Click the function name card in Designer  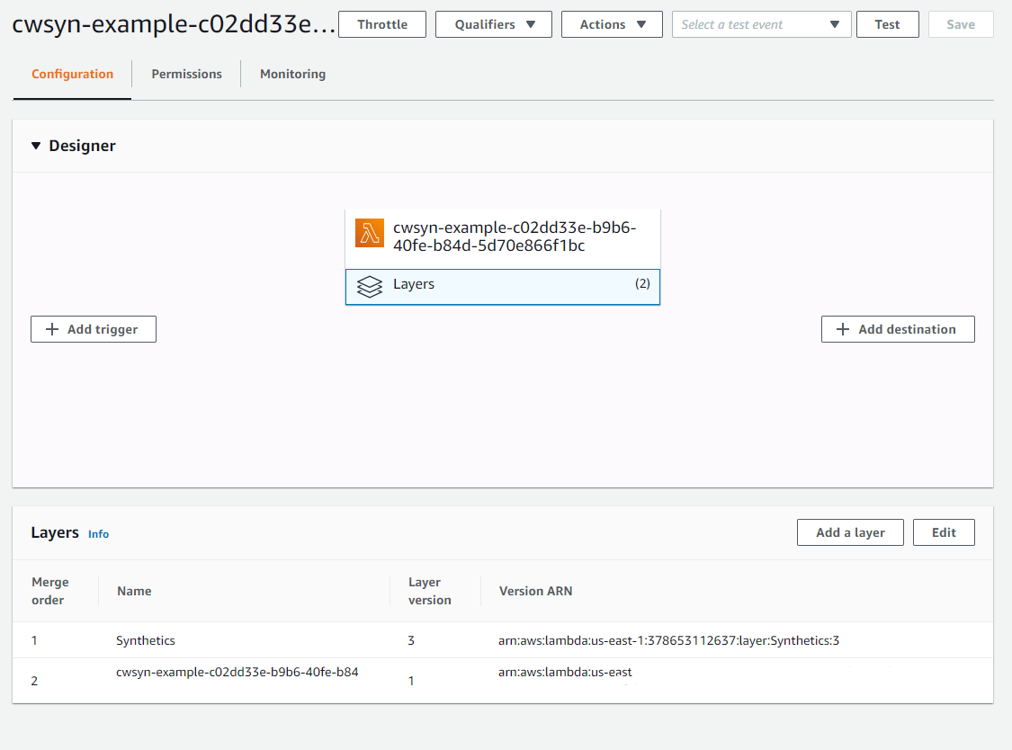[x=513, y=237]
